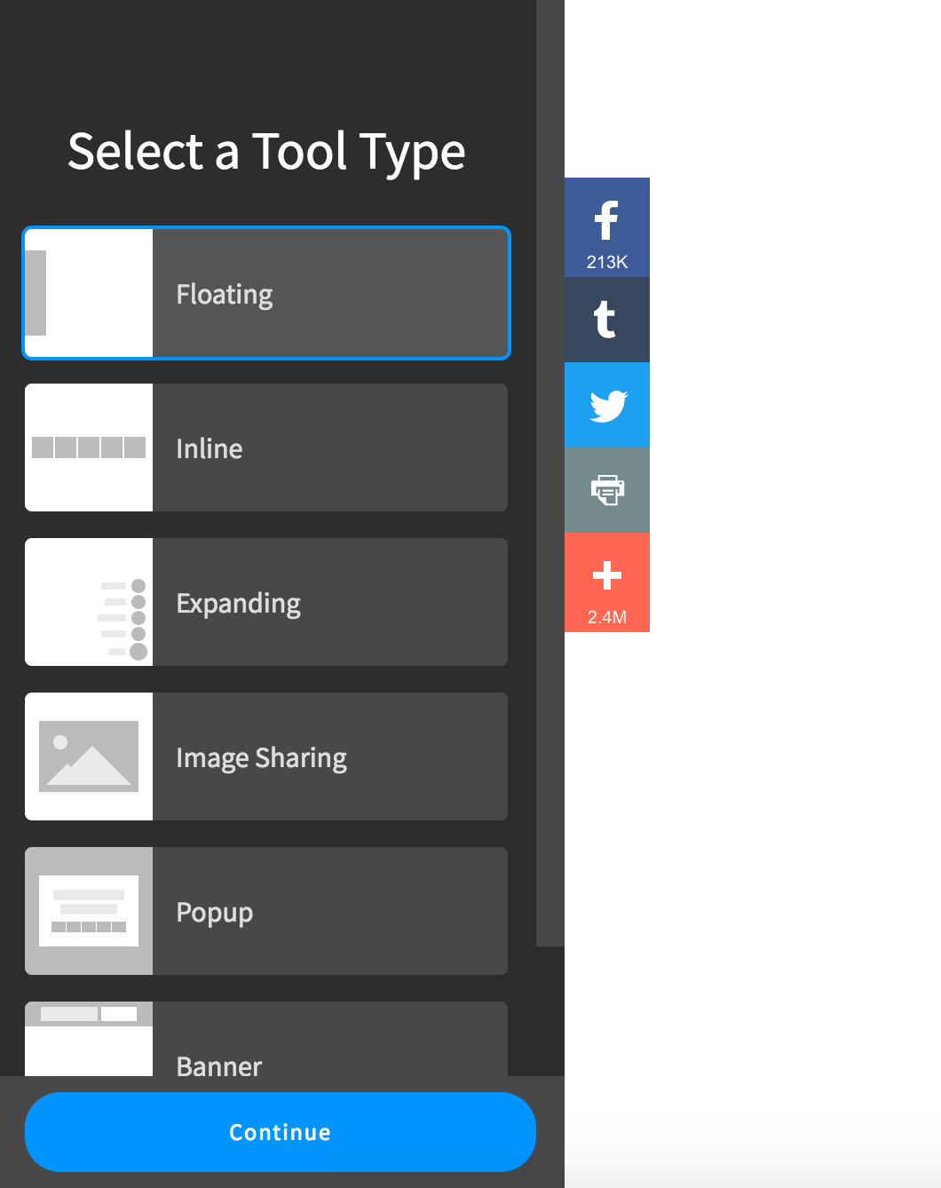The height and width of the screenshot is (1188, 941).
Task: Click the Twitter bird share icon
Action: [607, 405]
